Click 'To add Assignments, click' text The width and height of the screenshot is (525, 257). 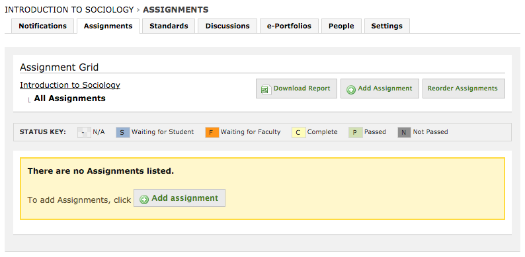79,200
